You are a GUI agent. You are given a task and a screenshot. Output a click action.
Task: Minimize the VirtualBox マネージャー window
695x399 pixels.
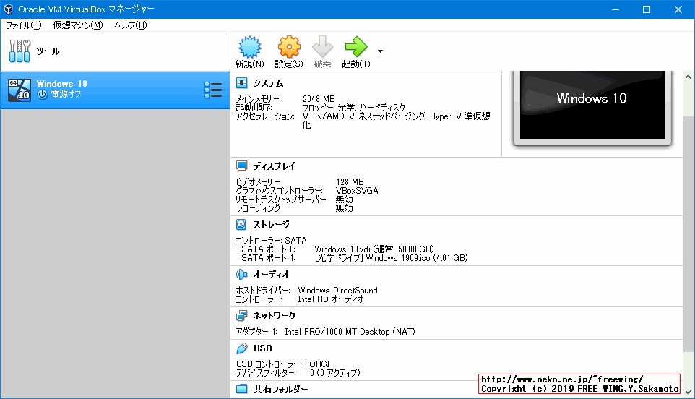coord(616,9)
